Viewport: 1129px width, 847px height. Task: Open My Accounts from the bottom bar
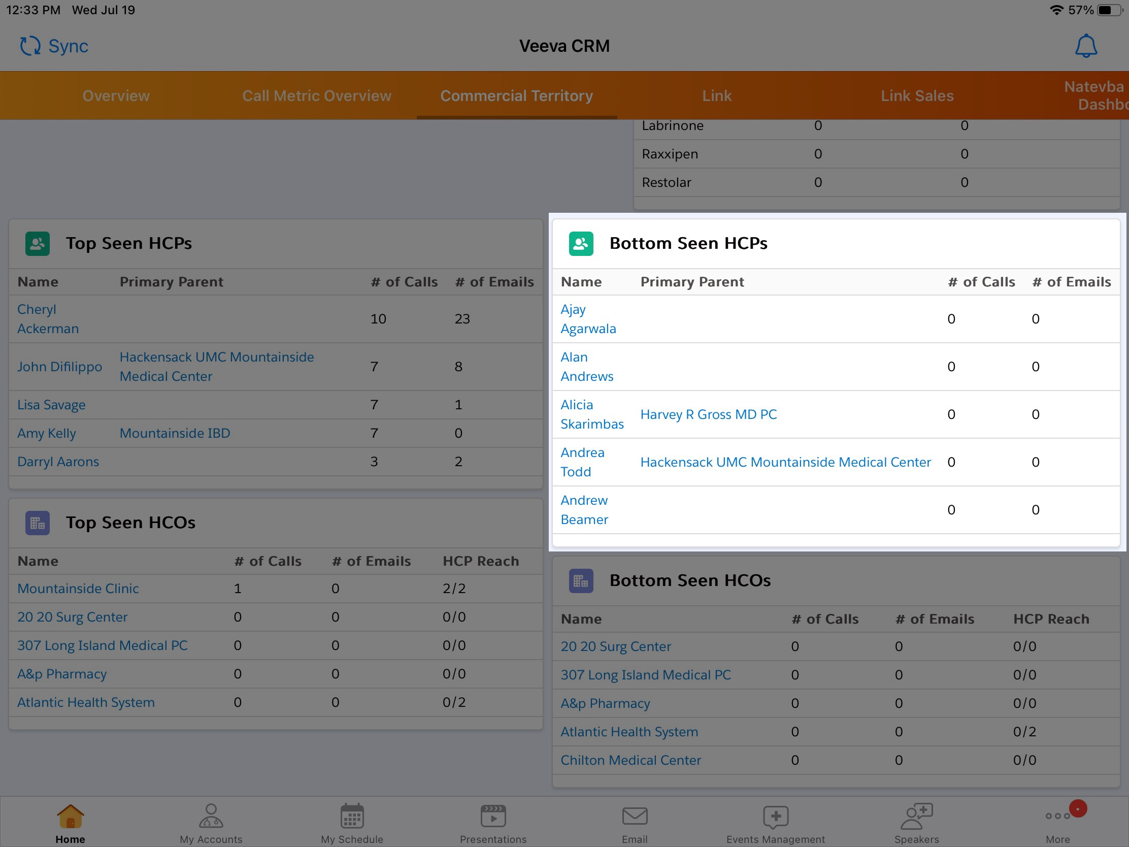pos(211,816)
